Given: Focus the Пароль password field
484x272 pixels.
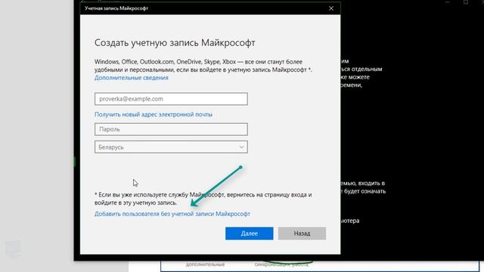Looking at the screenshot, I should (x=171, y=129).
